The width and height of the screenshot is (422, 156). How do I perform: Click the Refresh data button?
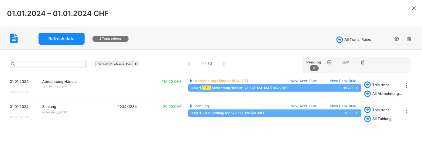pos(62,39)
